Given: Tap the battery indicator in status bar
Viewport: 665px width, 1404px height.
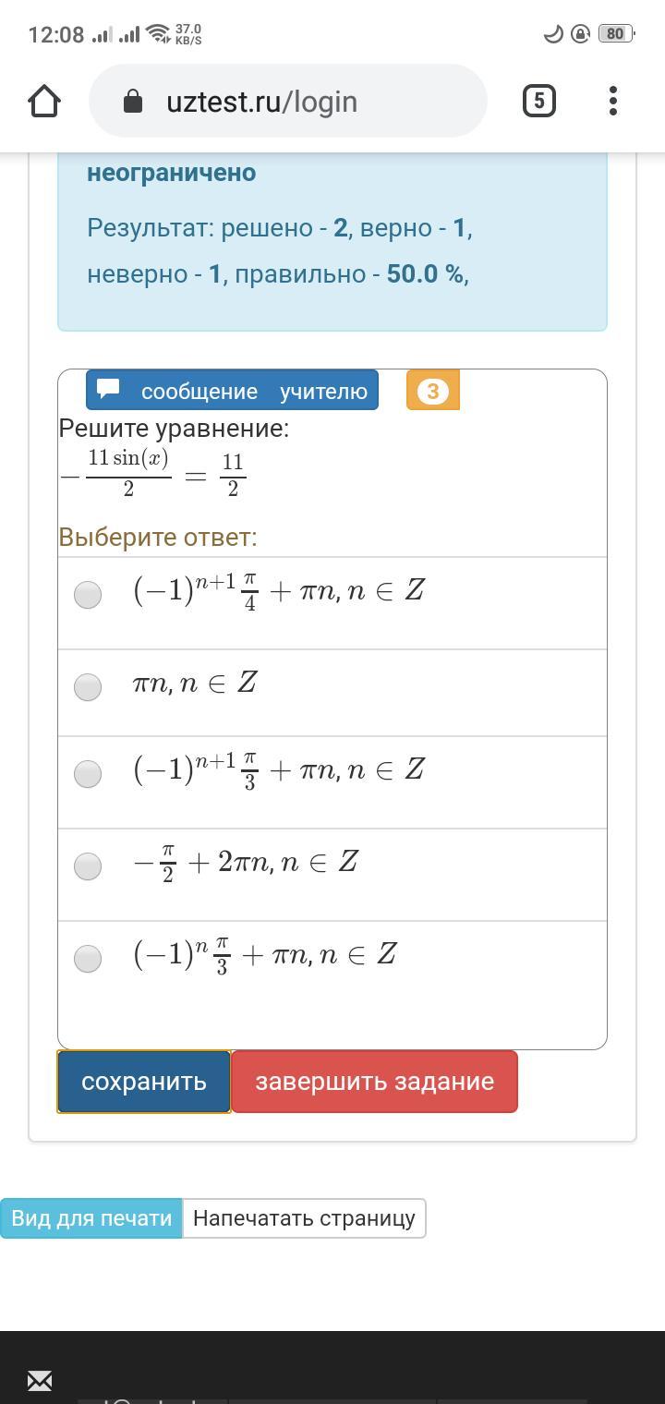Looking at the screenshot, I should (616, 34).
